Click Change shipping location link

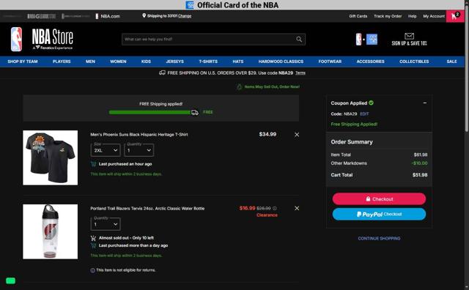coord(185,16)
